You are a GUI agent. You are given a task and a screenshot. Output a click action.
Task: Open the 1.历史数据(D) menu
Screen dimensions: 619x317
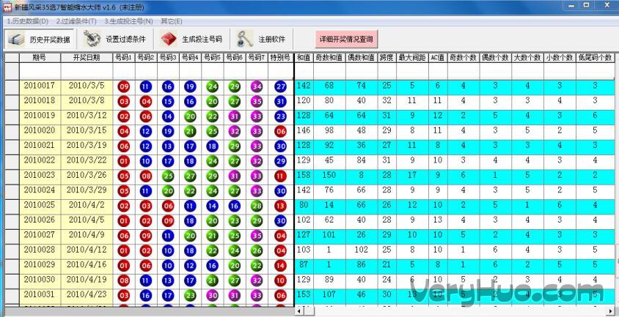pyautogui.click(x=28, y=21)
